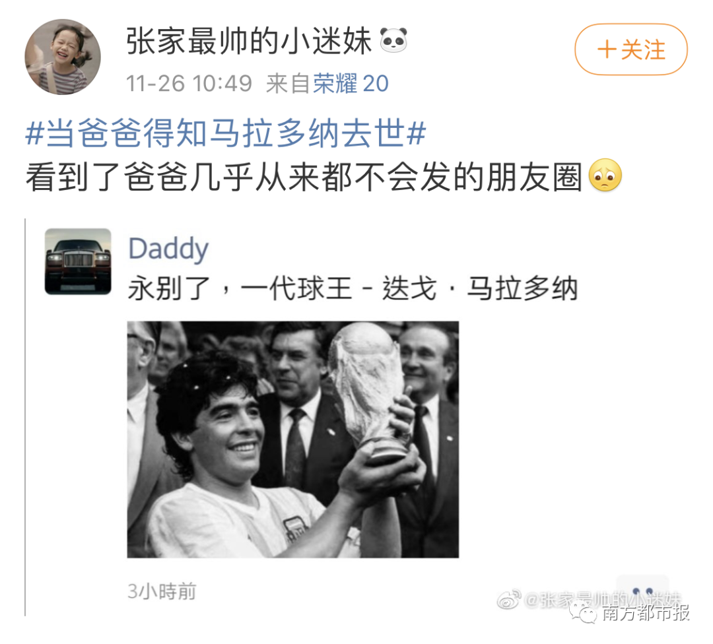
Task: Click the caption 永别了，一代球王 - 迭戈·马拉多纳
Action: coord(353,288)
